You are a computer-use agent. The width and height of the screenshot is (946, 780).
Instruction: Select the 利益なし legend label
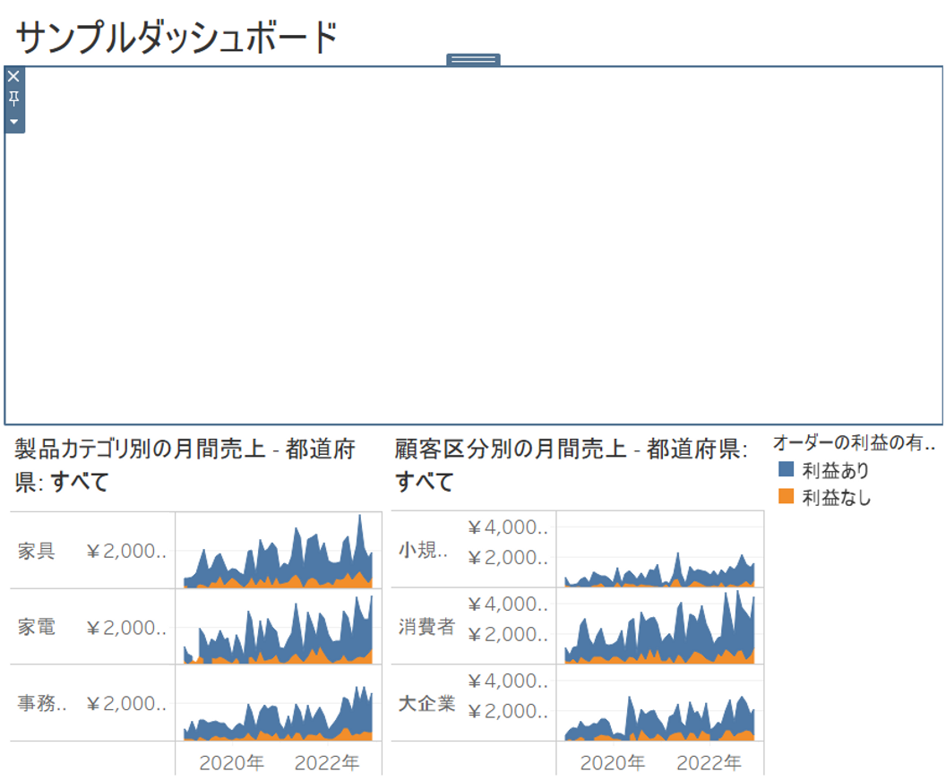837,497
